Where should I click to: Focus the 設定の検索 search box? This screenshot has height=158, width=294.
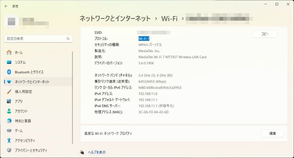click(x=38, y=38)
